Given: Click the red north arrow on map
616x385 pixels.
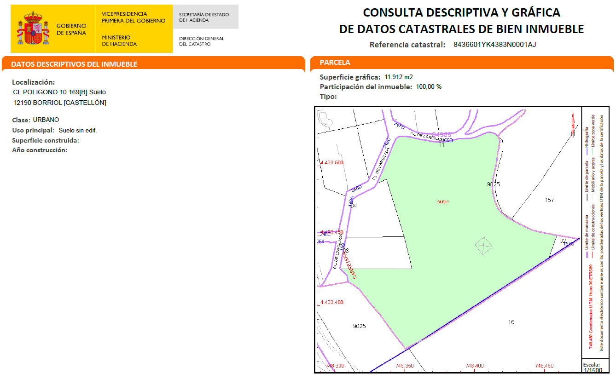Looking at the screenshot, I should click(573, 124).
